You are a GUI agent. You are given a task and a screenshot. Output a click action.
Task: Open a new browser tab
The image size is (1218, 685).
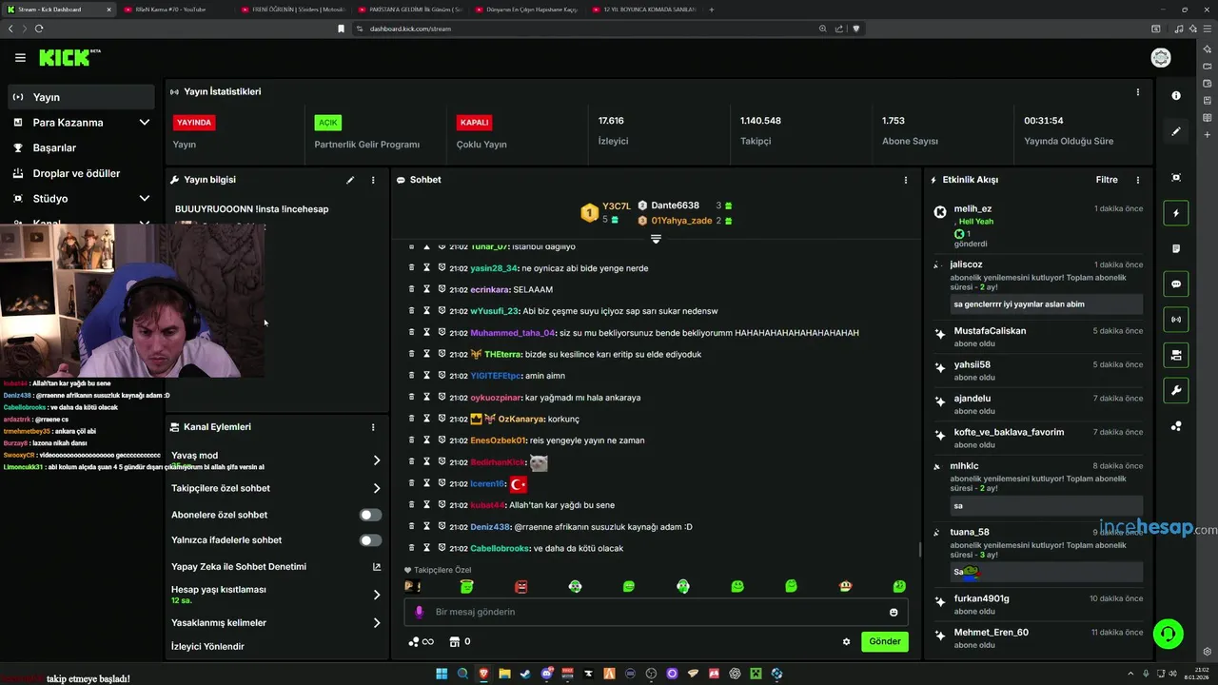click(711, 10)
